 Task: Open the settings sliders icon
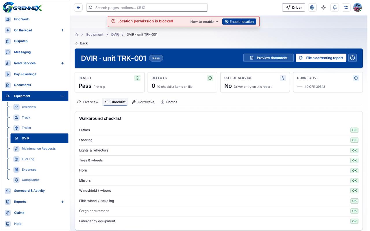[346, 8]
